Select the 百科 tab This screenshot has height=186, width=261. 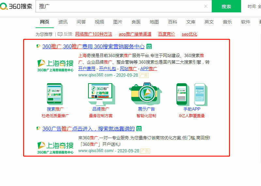pos(173,22)
